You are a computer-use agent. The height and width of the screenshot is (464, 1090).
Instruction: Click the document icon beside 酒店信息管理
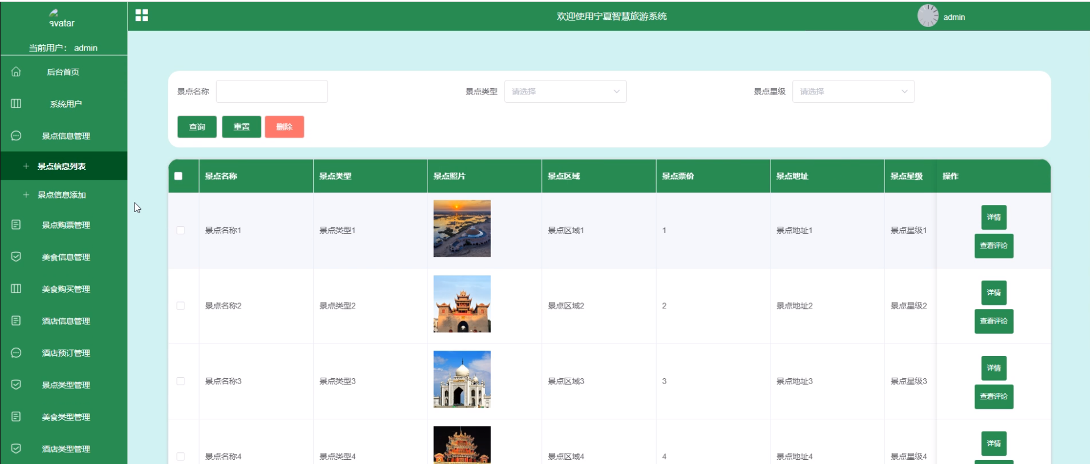16,321
